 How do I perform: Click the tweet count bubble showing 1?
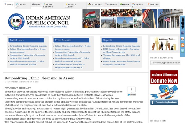coord(131,89)
